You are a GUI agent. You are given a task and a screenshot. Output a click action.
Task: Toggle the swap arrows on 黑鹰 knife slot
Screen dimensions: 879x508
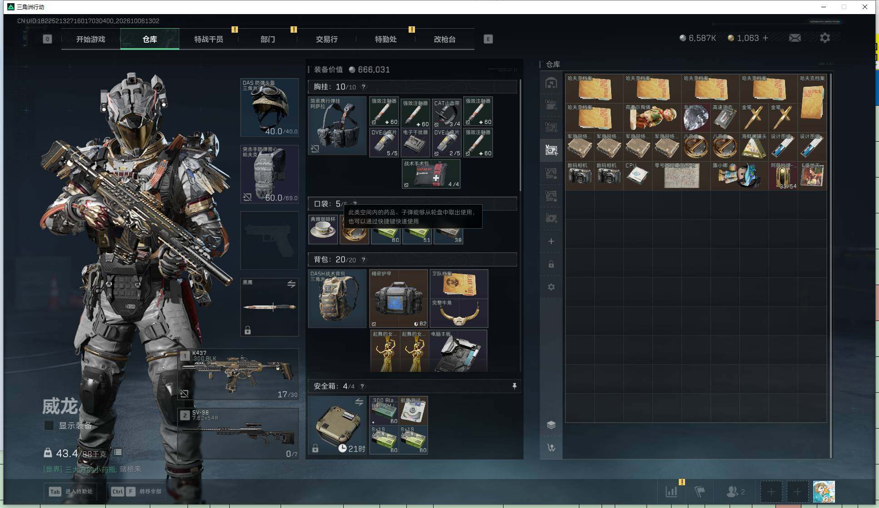(291, 284)
